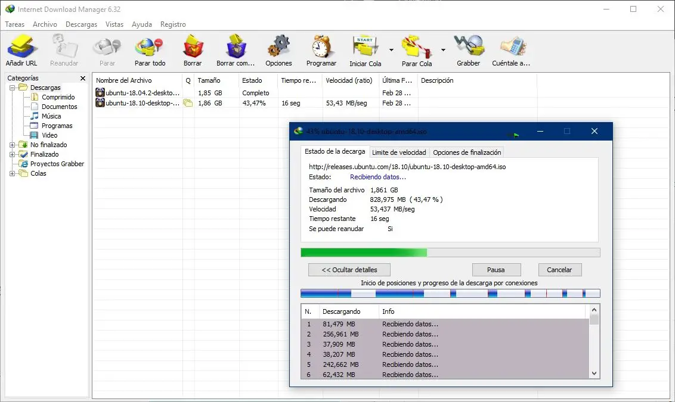Click the Borrar completados toolbar icon
The width and height of the screenshot is (675, 402).
(x=236, y=50)
